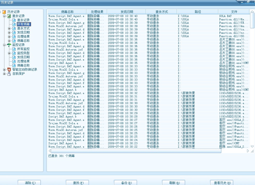
Task: Expand the 监控类型 tree node
Action: (9, 53)
